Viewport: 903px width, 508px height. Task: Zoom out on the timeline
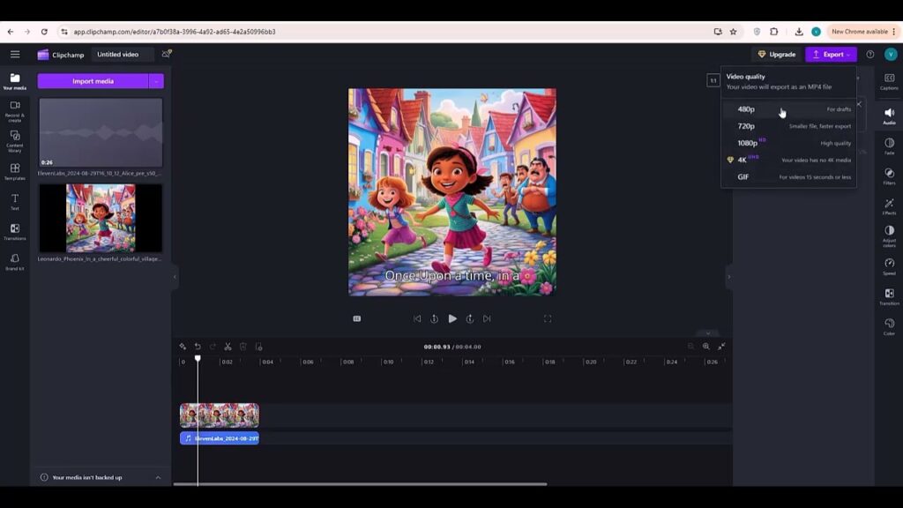690,346
